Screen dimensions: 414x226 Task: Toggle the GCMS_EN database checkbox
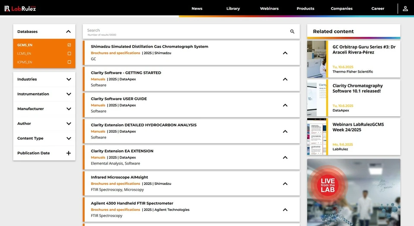69,45
